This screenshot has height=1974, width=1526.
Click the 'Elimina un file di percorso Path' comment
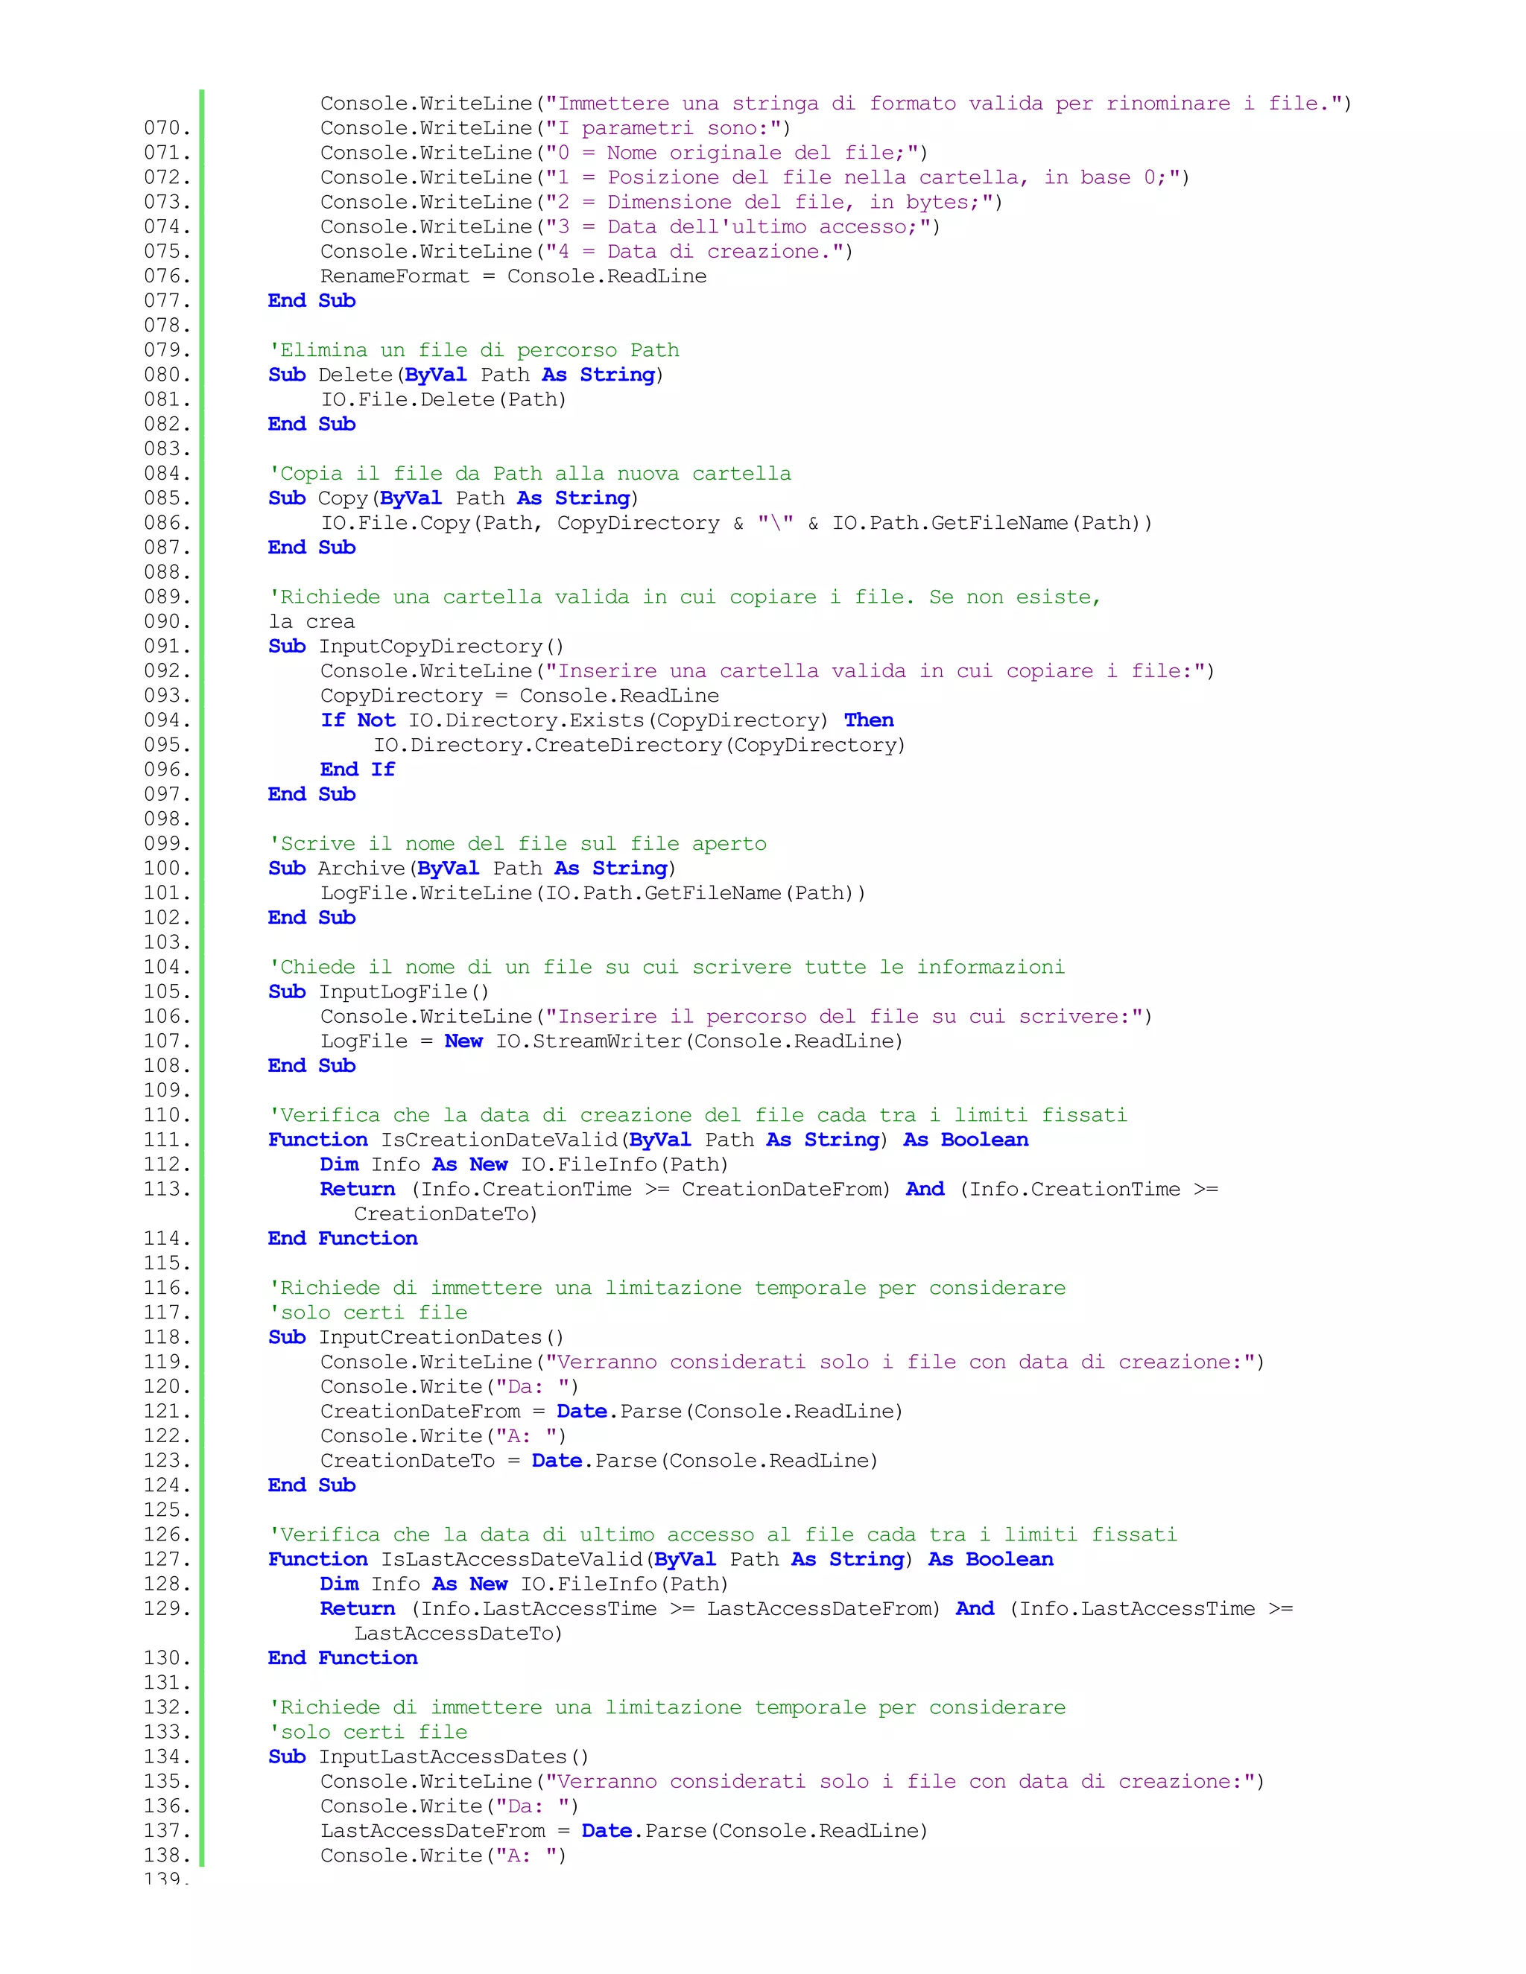coord(473,351)
